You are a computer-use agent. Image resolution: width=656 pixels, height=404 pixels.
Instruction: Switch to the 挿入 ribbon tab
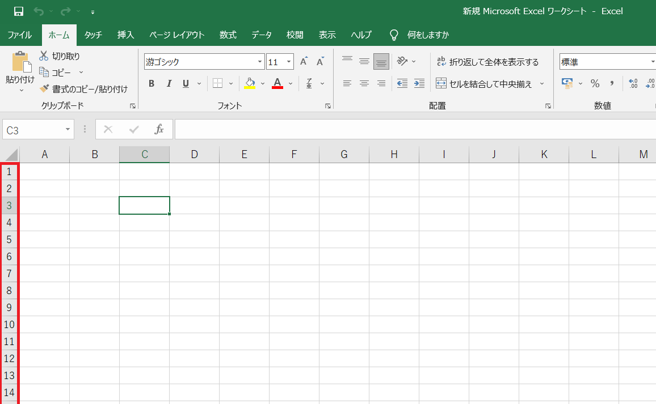(125, 35)
